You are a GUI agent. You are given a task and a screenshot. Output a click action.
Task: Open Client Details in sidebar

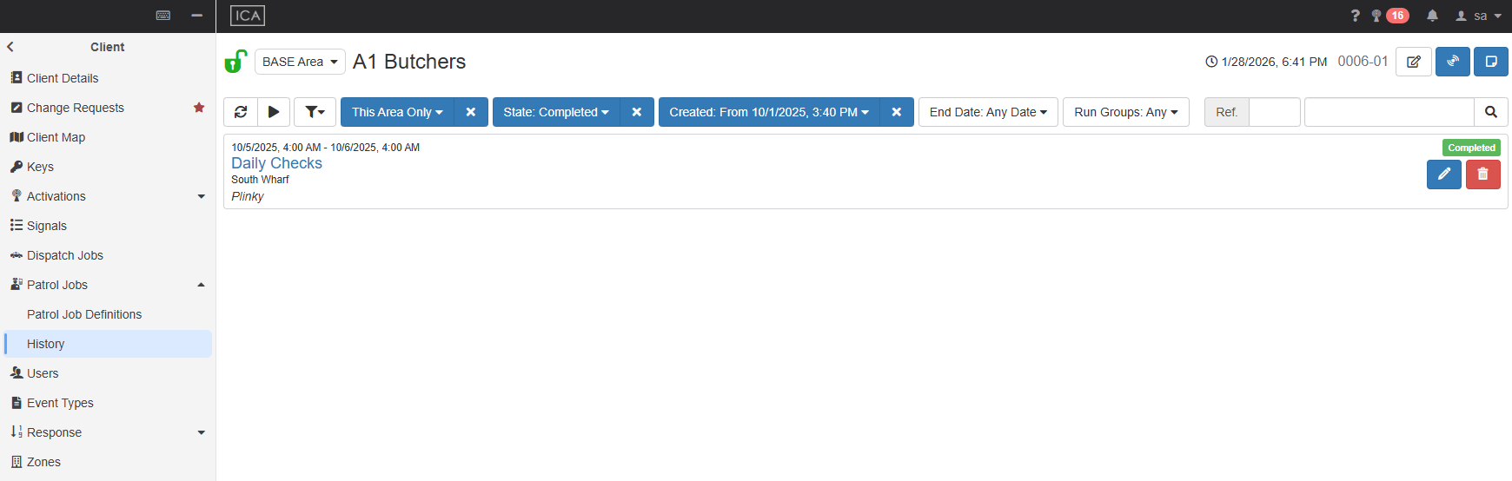coord(108,78)
